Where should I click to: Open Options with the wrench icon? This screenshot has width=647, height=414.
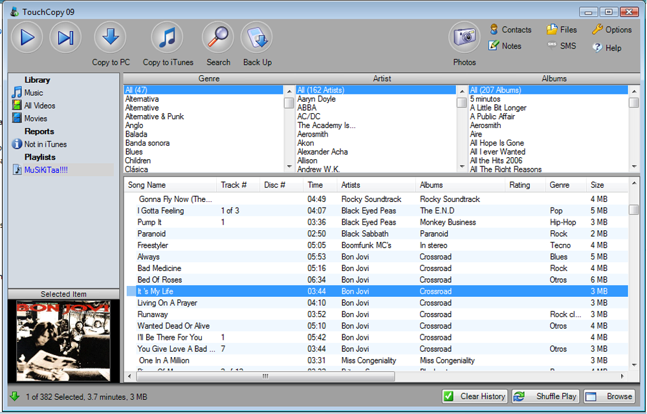click(611, 30)
